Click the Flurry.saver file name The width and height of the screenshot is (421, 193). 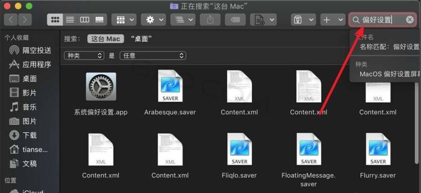[x=378, y=176]
